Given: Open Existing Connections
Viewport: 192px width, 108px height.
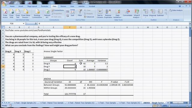Looking at the screenshot, I should point(37,13).
